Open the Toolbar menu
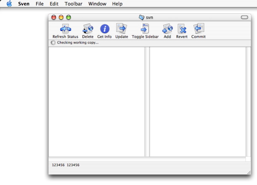Screen dimensions: 257x185 pos(74,4)
